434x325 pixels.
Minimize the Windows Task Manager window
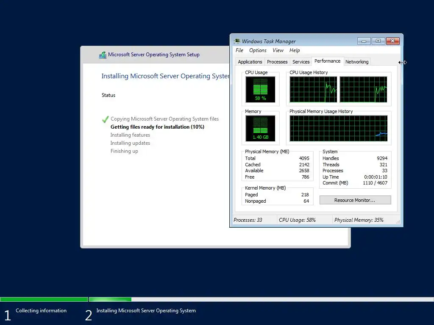tap(364, 41)
